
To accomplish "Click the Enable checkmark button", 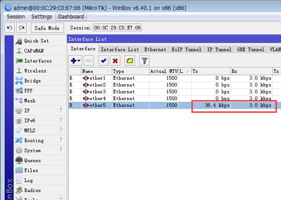I will (103, 60).
